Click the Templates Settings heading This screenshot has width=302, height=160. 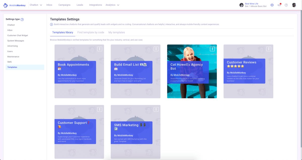tap(65, 19)
